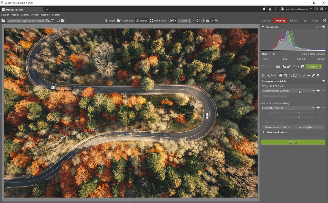Image resolution: width=328 pixels, height=203 pixels.
Task: Open the retouching tool
Action: click(x=313, y=75)
